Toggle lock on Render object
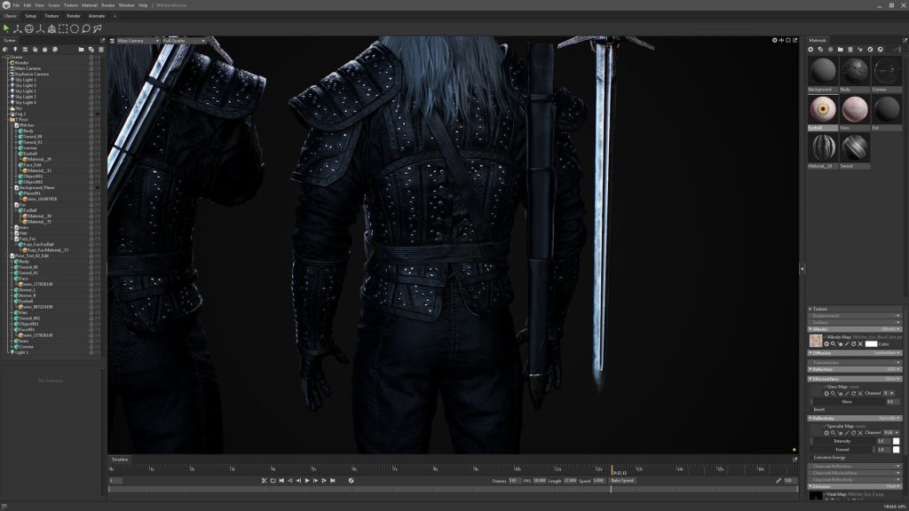 pyautogui.click(x=91, y=63)
